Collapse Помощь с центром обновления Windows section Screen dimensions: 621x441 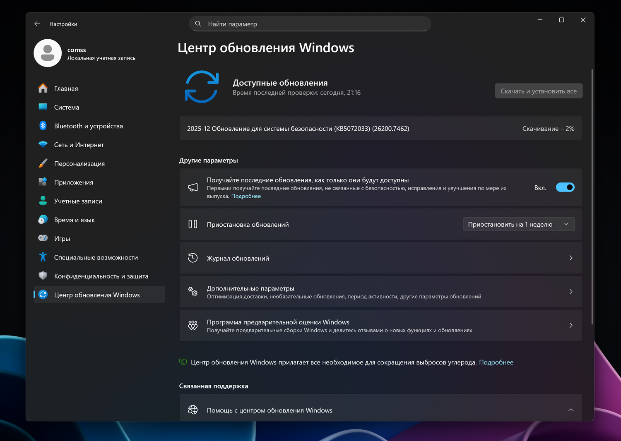[571, 410]
